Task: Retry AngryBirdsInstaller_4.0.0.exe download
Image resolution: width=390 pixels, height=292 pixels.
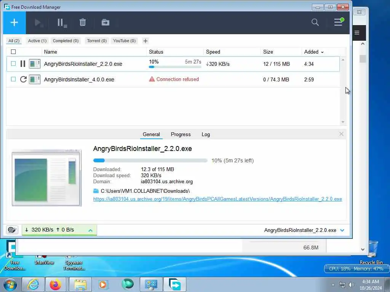Action: [23, 79]
